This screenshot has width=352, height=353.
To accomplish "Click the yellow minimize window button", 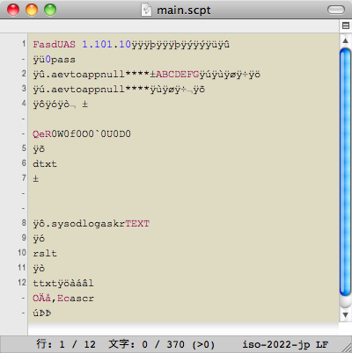I will [x=32, y=10].
